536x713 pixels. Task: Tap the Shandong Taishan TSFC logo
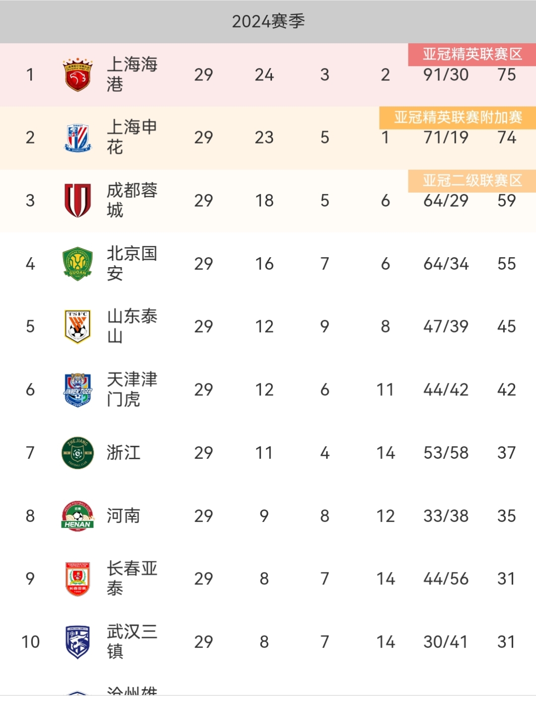click(77, 327)
